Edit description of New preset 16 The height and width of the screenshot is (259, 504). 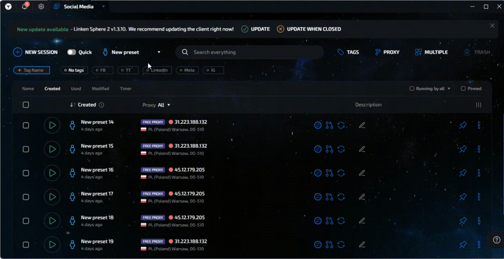click(362, 173)
